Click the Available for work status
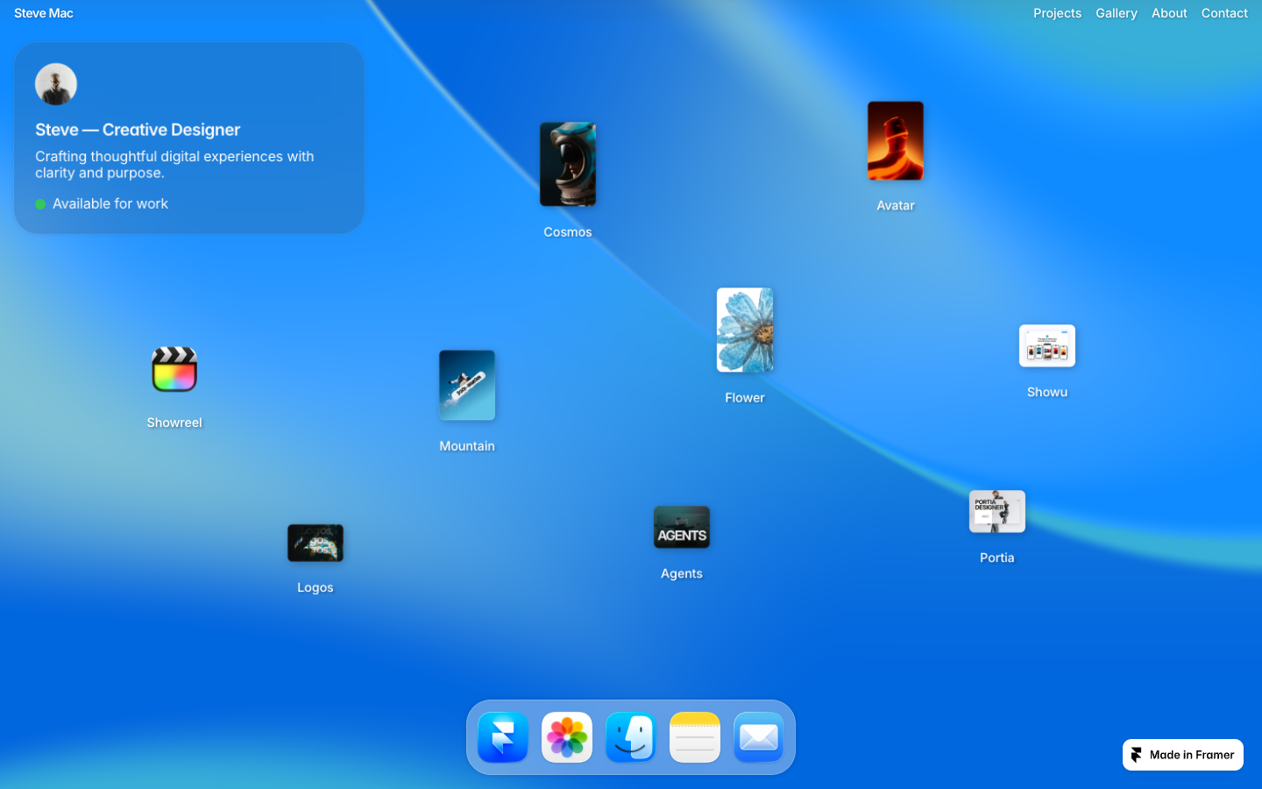This screenshot has width=1262, height=789. point(102,203)
